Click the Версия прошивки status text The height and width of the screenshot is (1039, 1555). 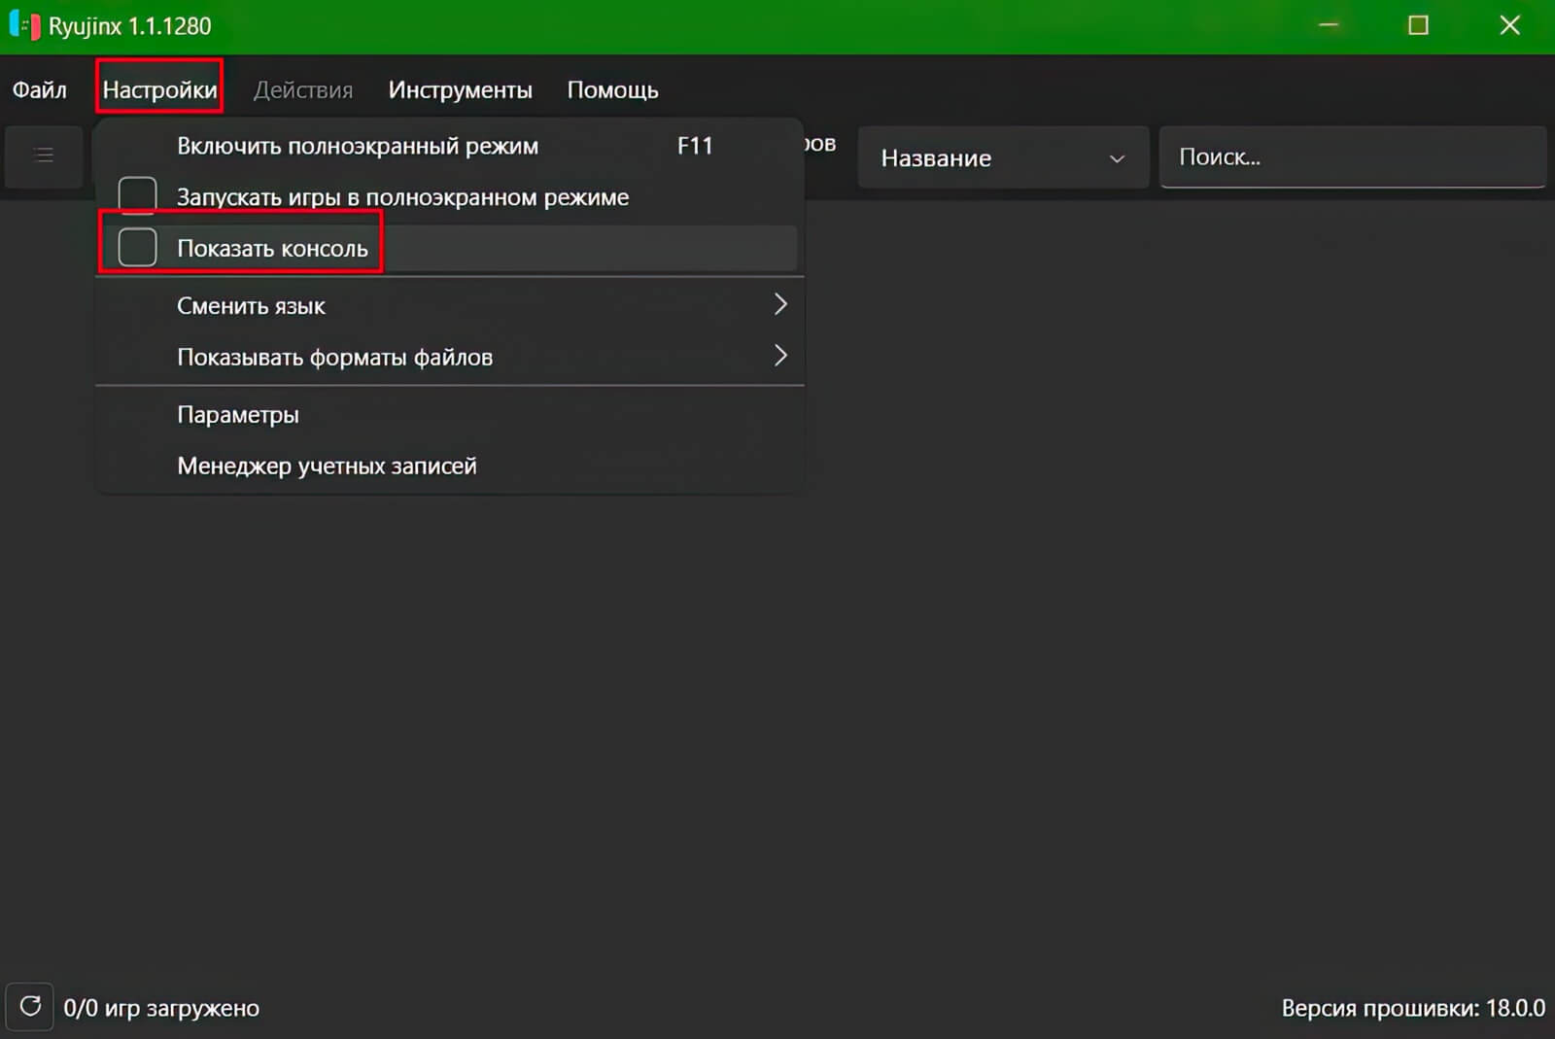tap(1412, 1008)
